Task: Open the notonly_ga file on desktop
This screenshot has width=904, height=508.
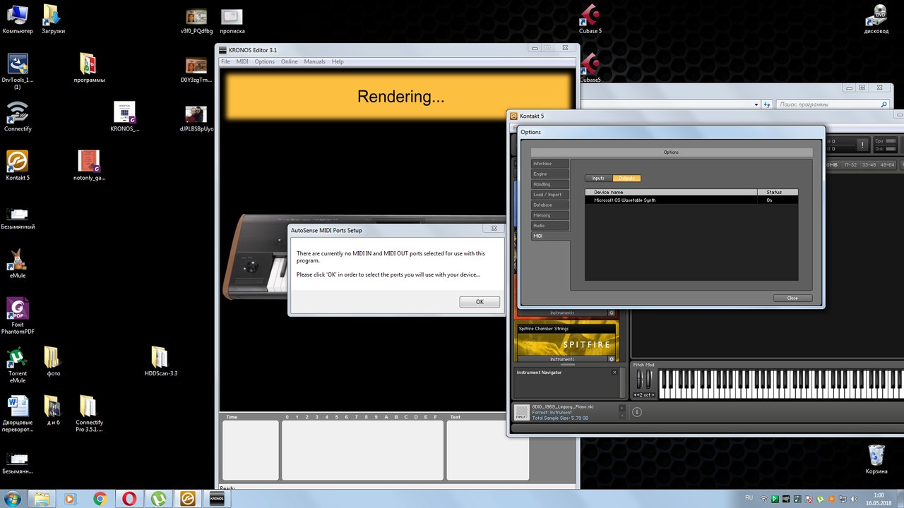Action: pyautogui.click(x=89, y=166)
